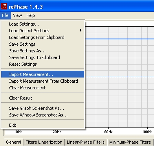Open the Filters Linearization tab

44,142
